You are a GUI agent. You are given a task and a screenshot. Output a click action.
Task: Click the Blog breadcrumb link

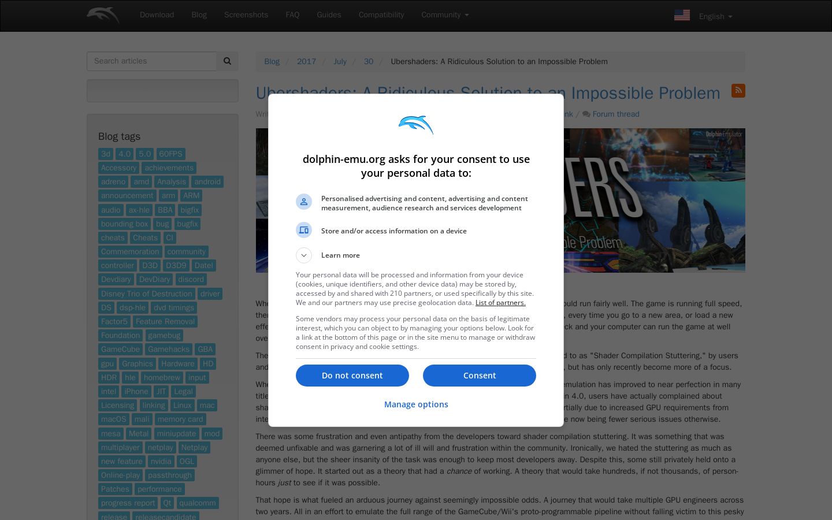pos(272,62)
